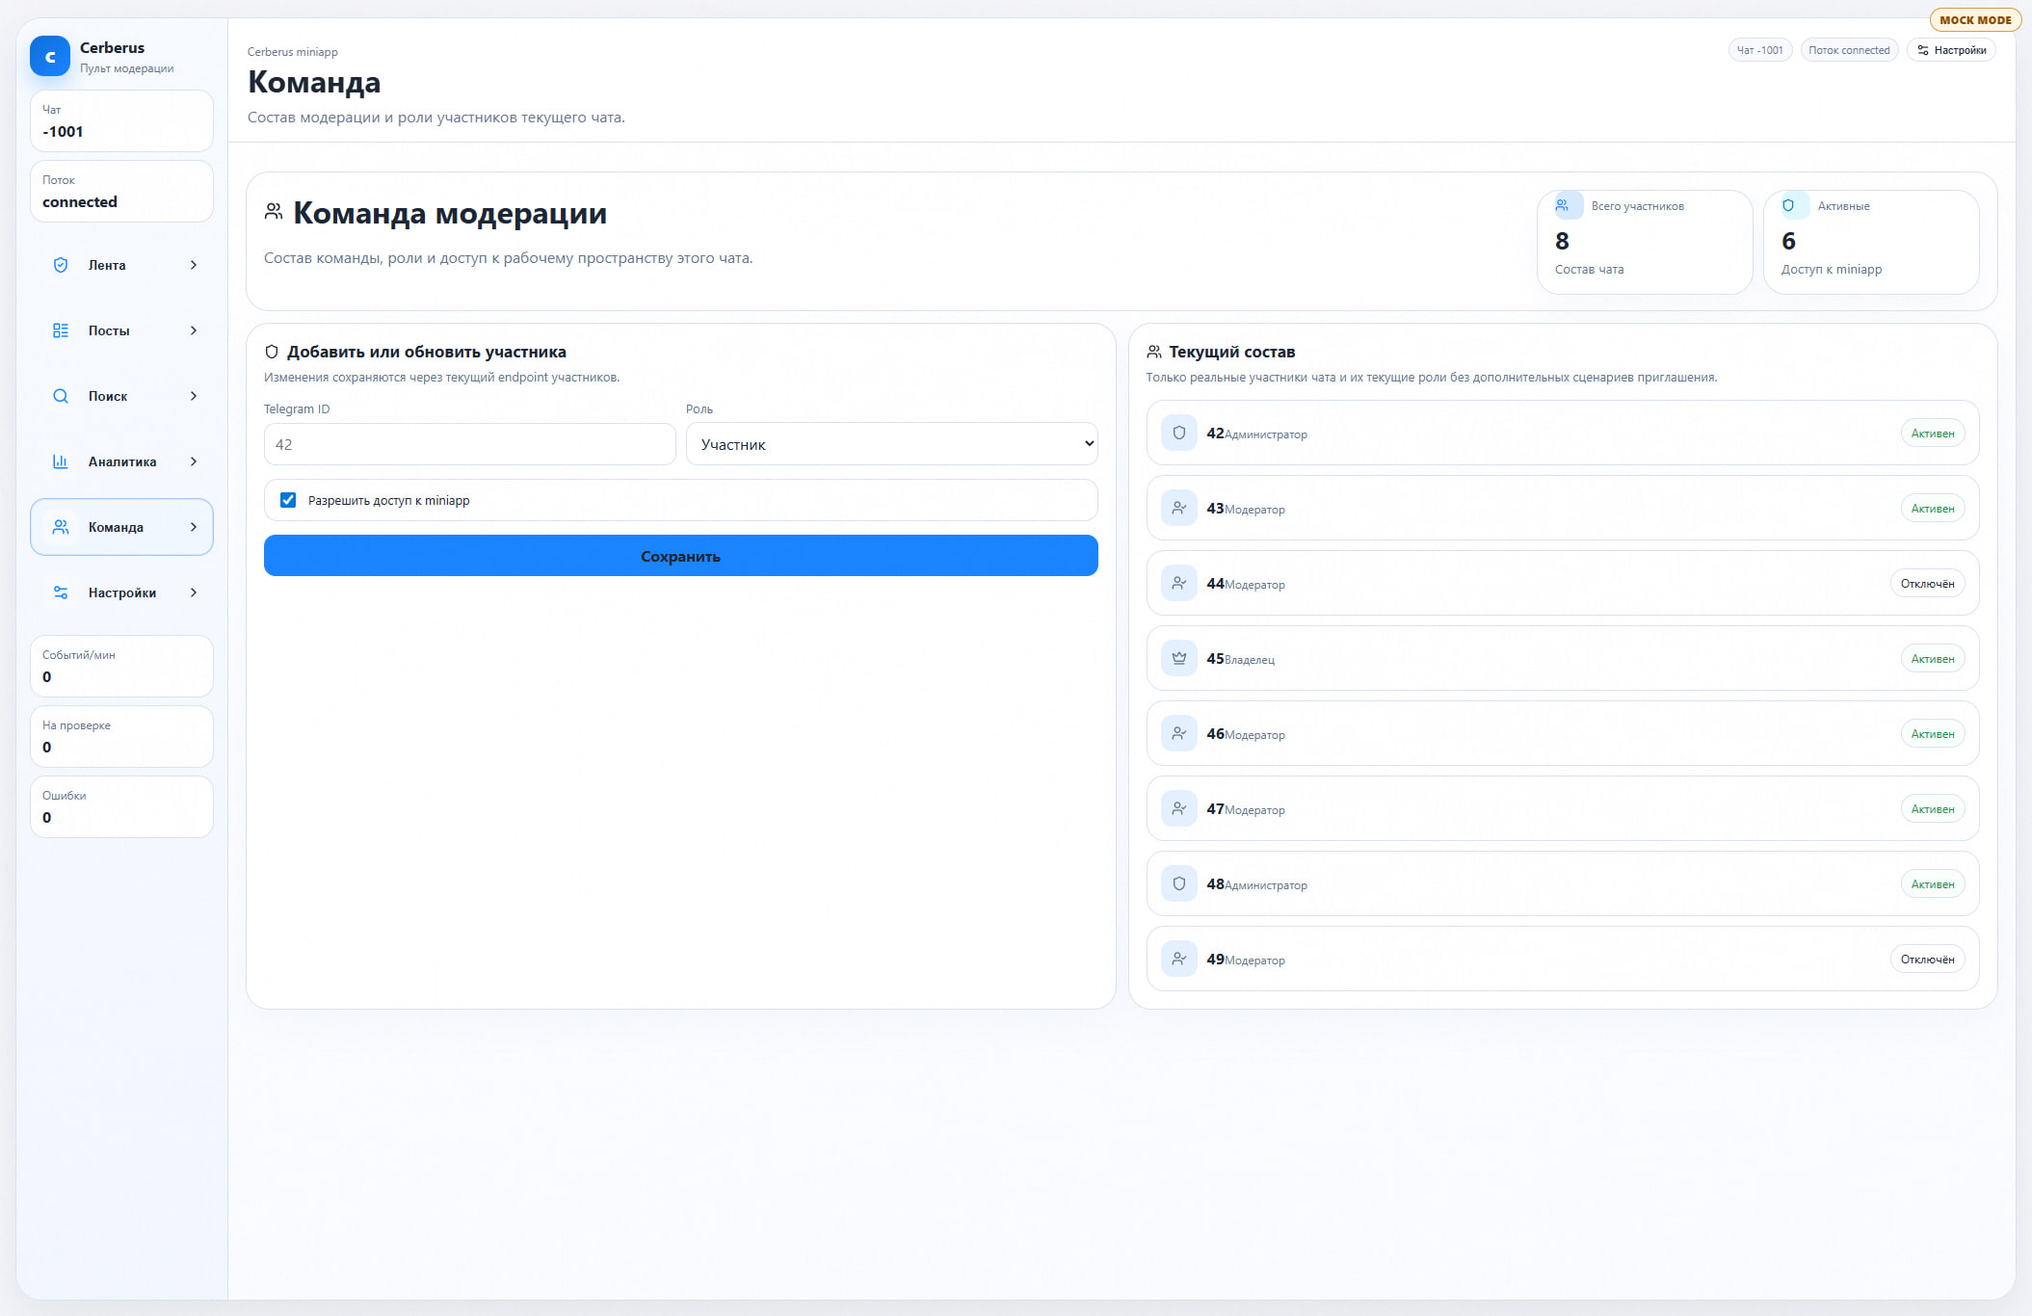Viewport: 2032px width, 1316px height.
Task: Click the Ошибки counter card
Action: pyautogui.click(x=121, y=806)
